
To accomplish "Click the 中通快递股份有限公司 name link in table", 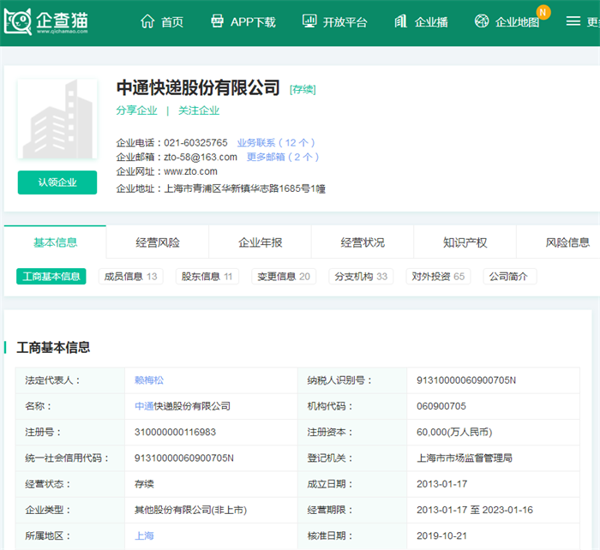I will (182, 406).
